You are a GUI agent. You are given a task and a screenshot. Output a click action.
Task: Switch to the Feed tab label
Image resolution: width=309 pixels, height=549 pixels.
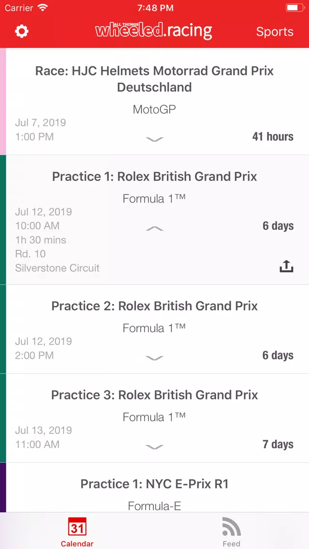[231, 544]
